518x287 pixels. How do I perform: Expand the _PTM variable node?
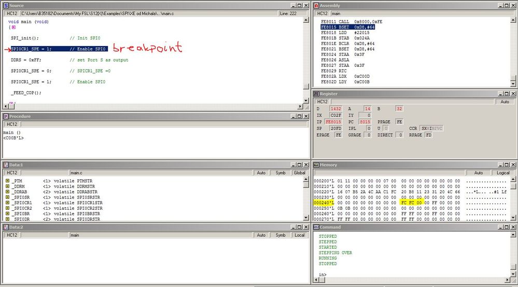[8, 181]
